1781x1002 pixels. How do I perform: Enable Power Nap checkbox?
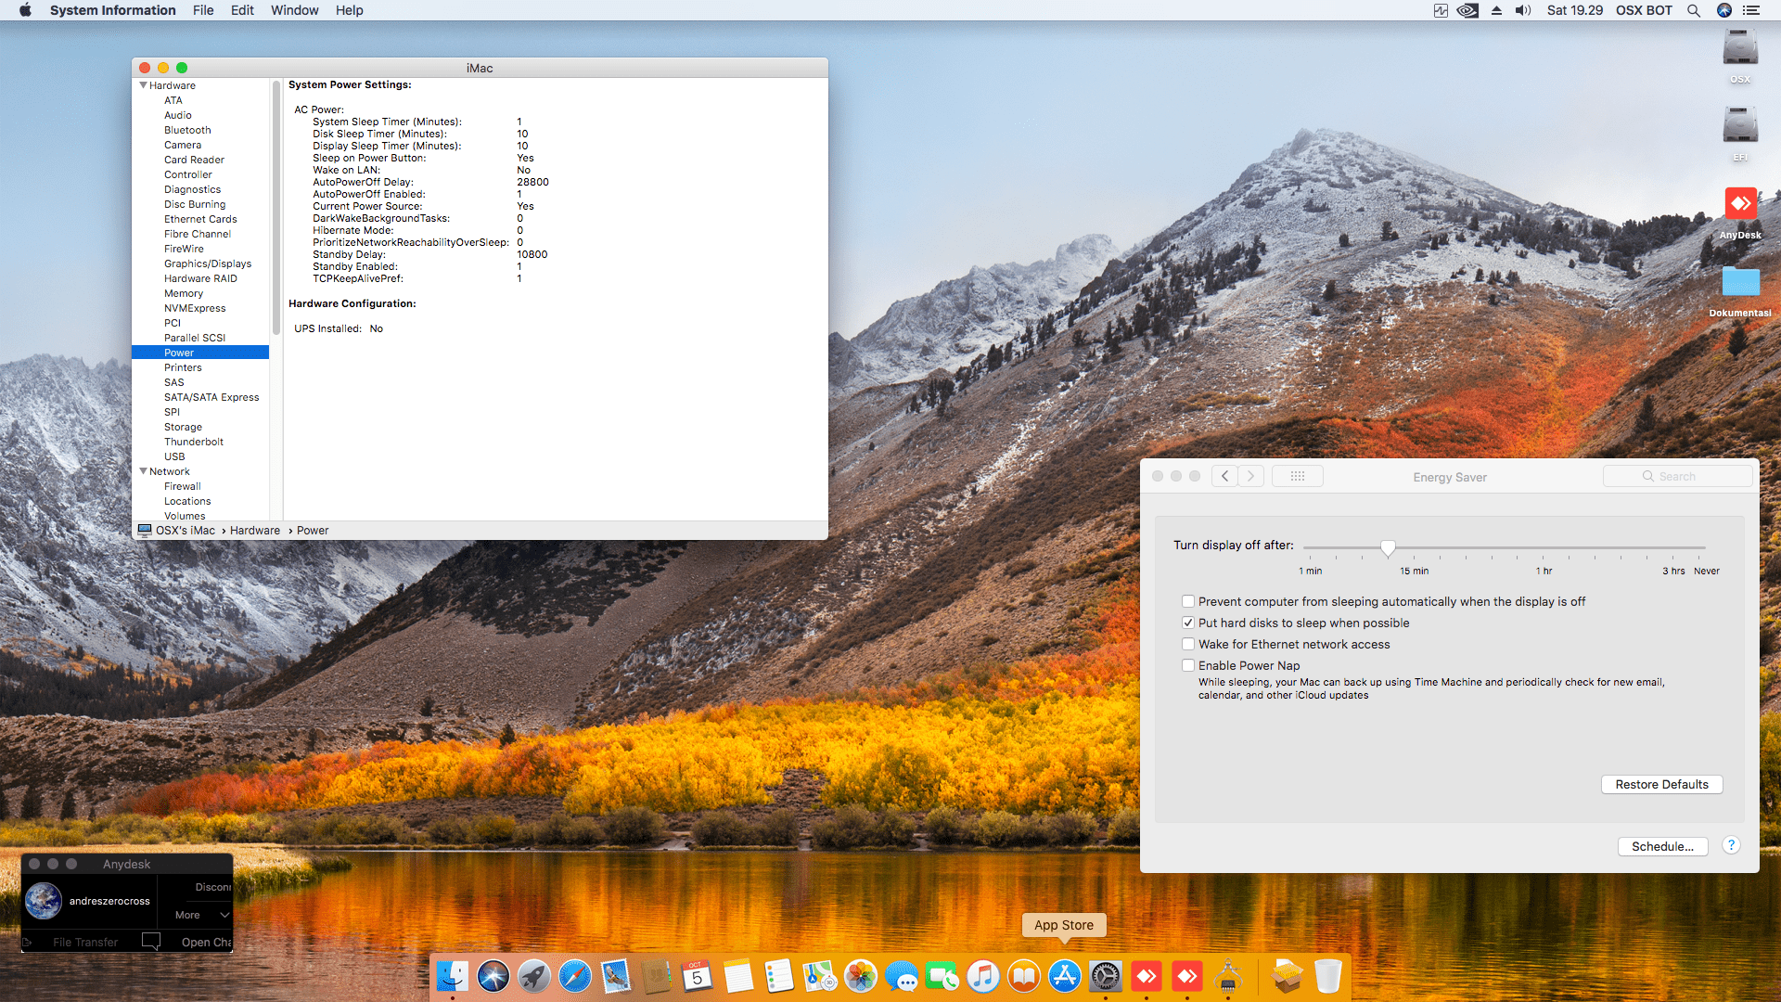pos(1187,665)
